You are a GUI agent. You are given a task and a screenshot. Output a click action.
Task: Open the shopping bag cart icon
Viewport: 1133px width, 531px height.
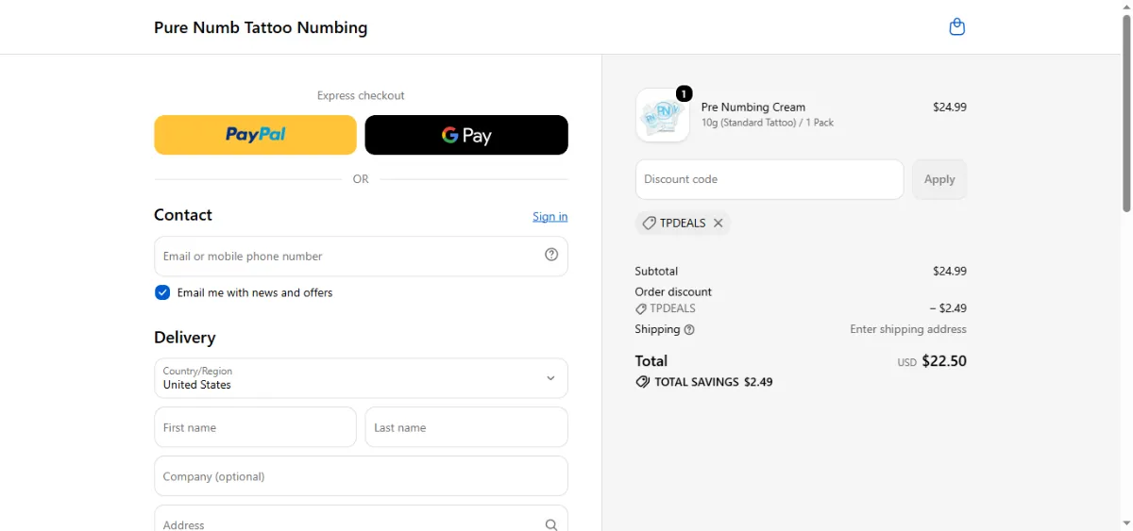[956, 27]
